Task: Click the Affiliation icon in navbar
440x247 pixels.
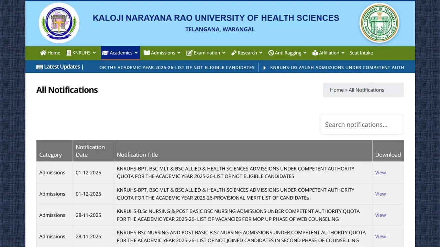Action: [315, 53]
